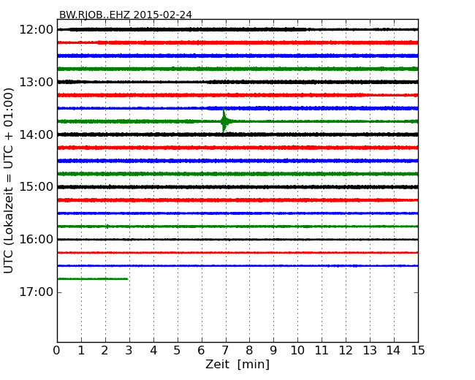This screenshot has height=380, width=475.
Task: Click the 10 minute tick label
Action: [x=297, y=351]
